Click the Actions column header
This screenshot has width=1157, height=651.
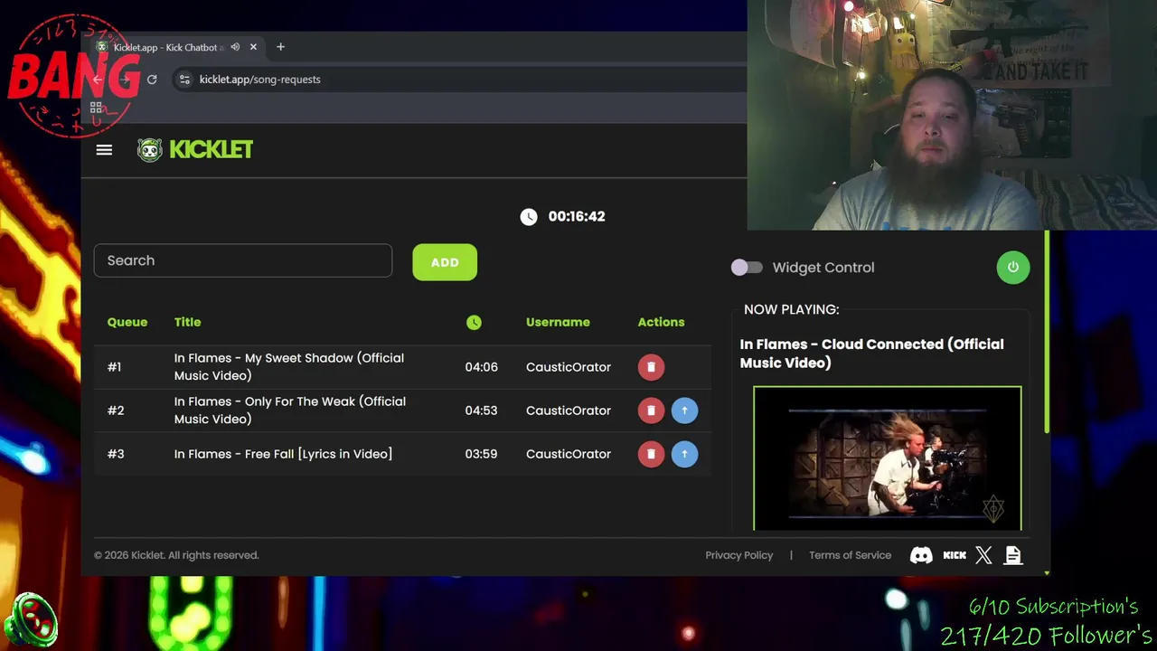661,322
